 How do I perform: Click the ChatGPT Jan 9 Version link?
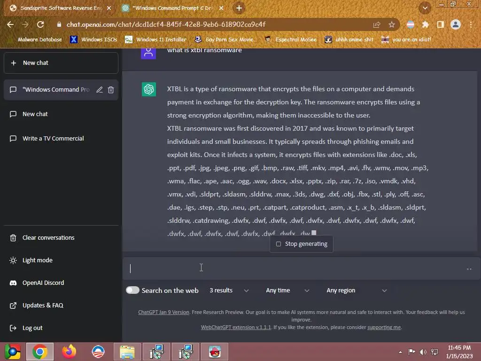[x=163, y=312]
